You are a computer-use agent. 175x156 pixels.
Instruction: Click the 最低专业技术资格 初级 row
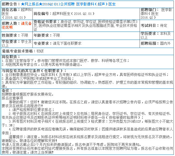[x=87, y=51]
